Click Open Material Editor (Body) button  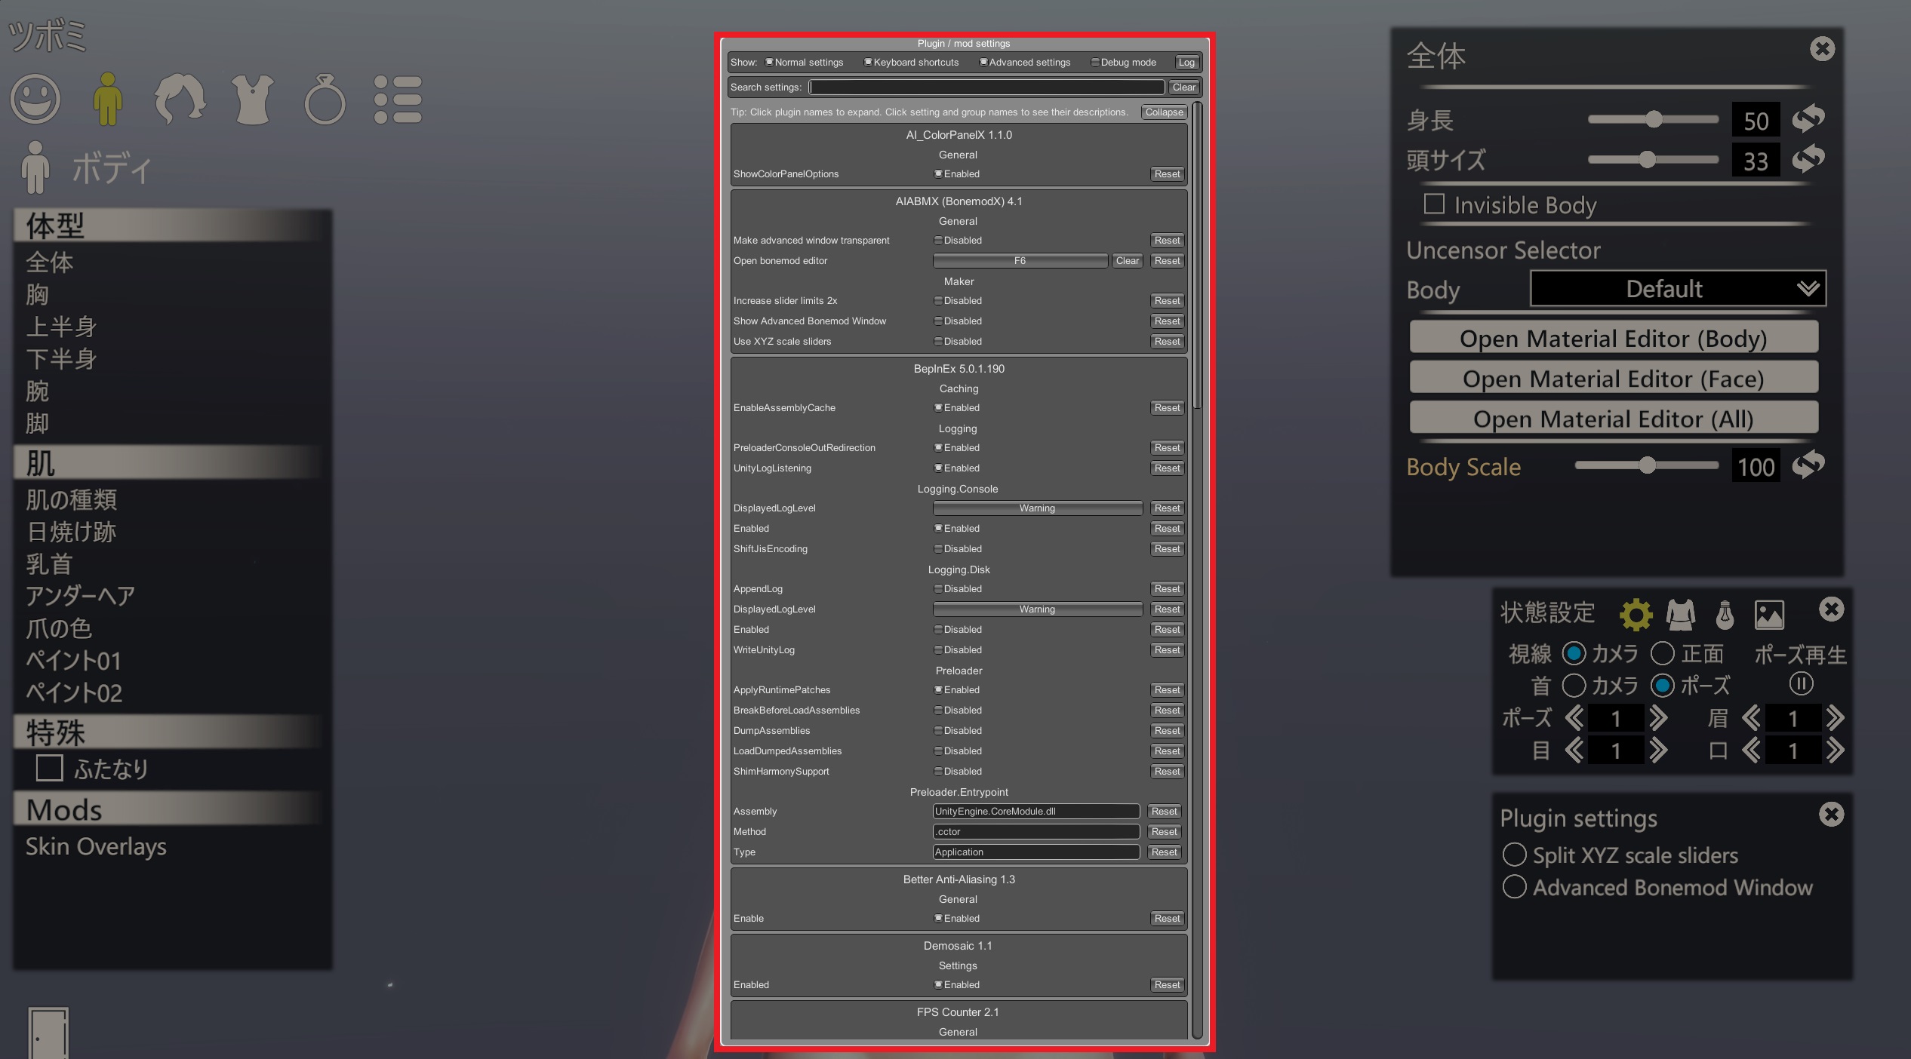click(1614, 337)
